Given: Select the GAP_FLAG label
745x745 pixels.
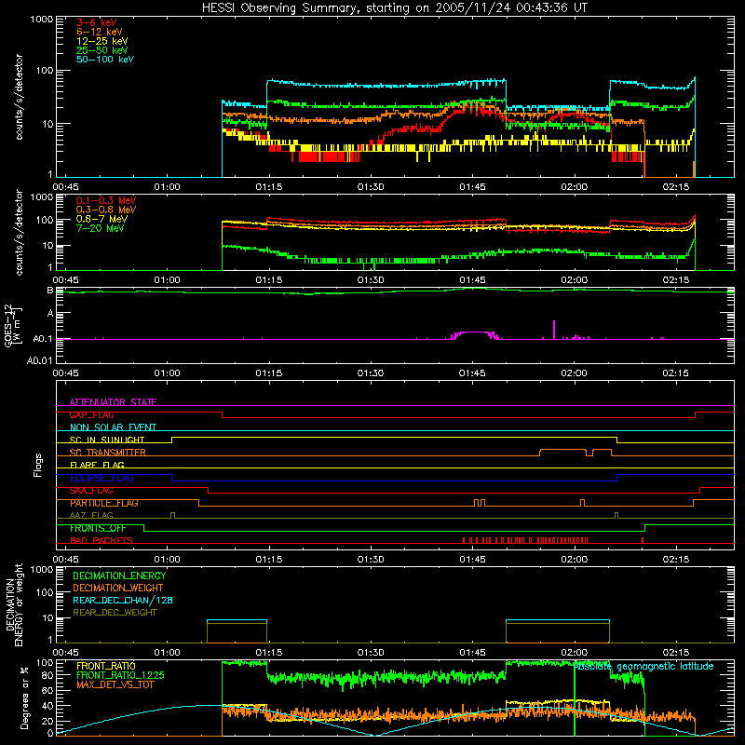Looking at the screenshot, I should [x=91, y=414].
